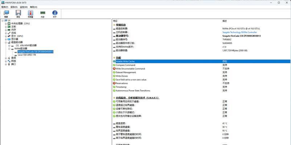Select the Volatile Write Cache row
This screenshot has height=145, width=291.
click(x=201, y=61)
